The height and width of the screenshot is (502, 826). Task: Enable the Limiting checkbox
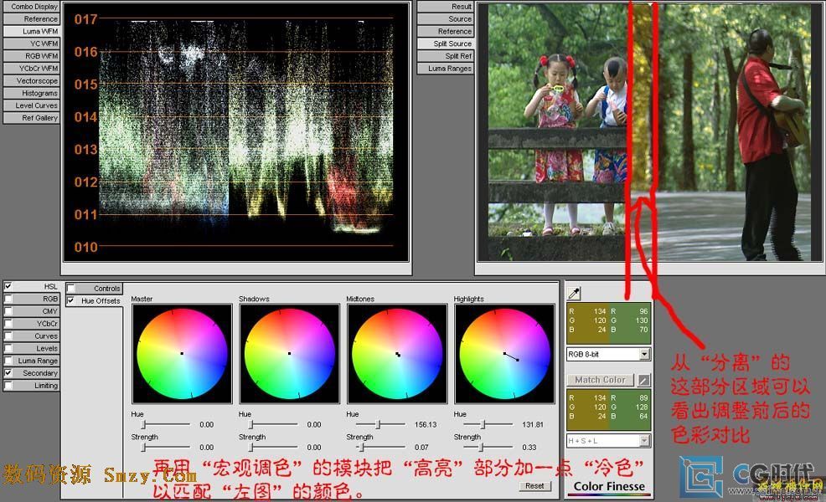[x=8, y=385]
